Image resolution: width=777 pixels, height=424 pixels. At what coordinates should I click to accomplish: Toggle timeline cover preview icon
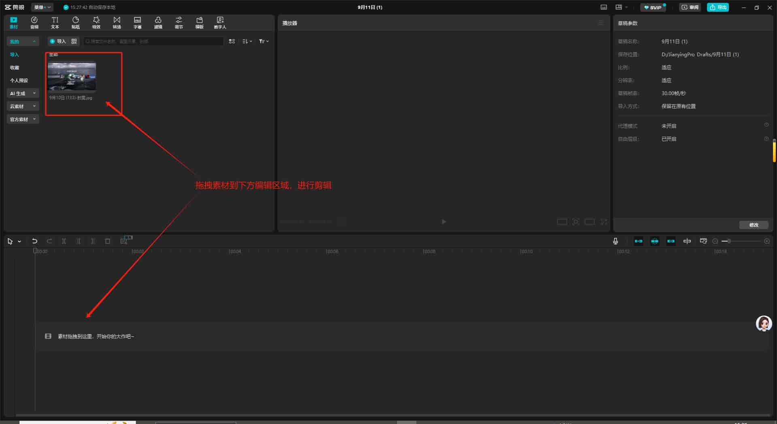click(703, 241)
